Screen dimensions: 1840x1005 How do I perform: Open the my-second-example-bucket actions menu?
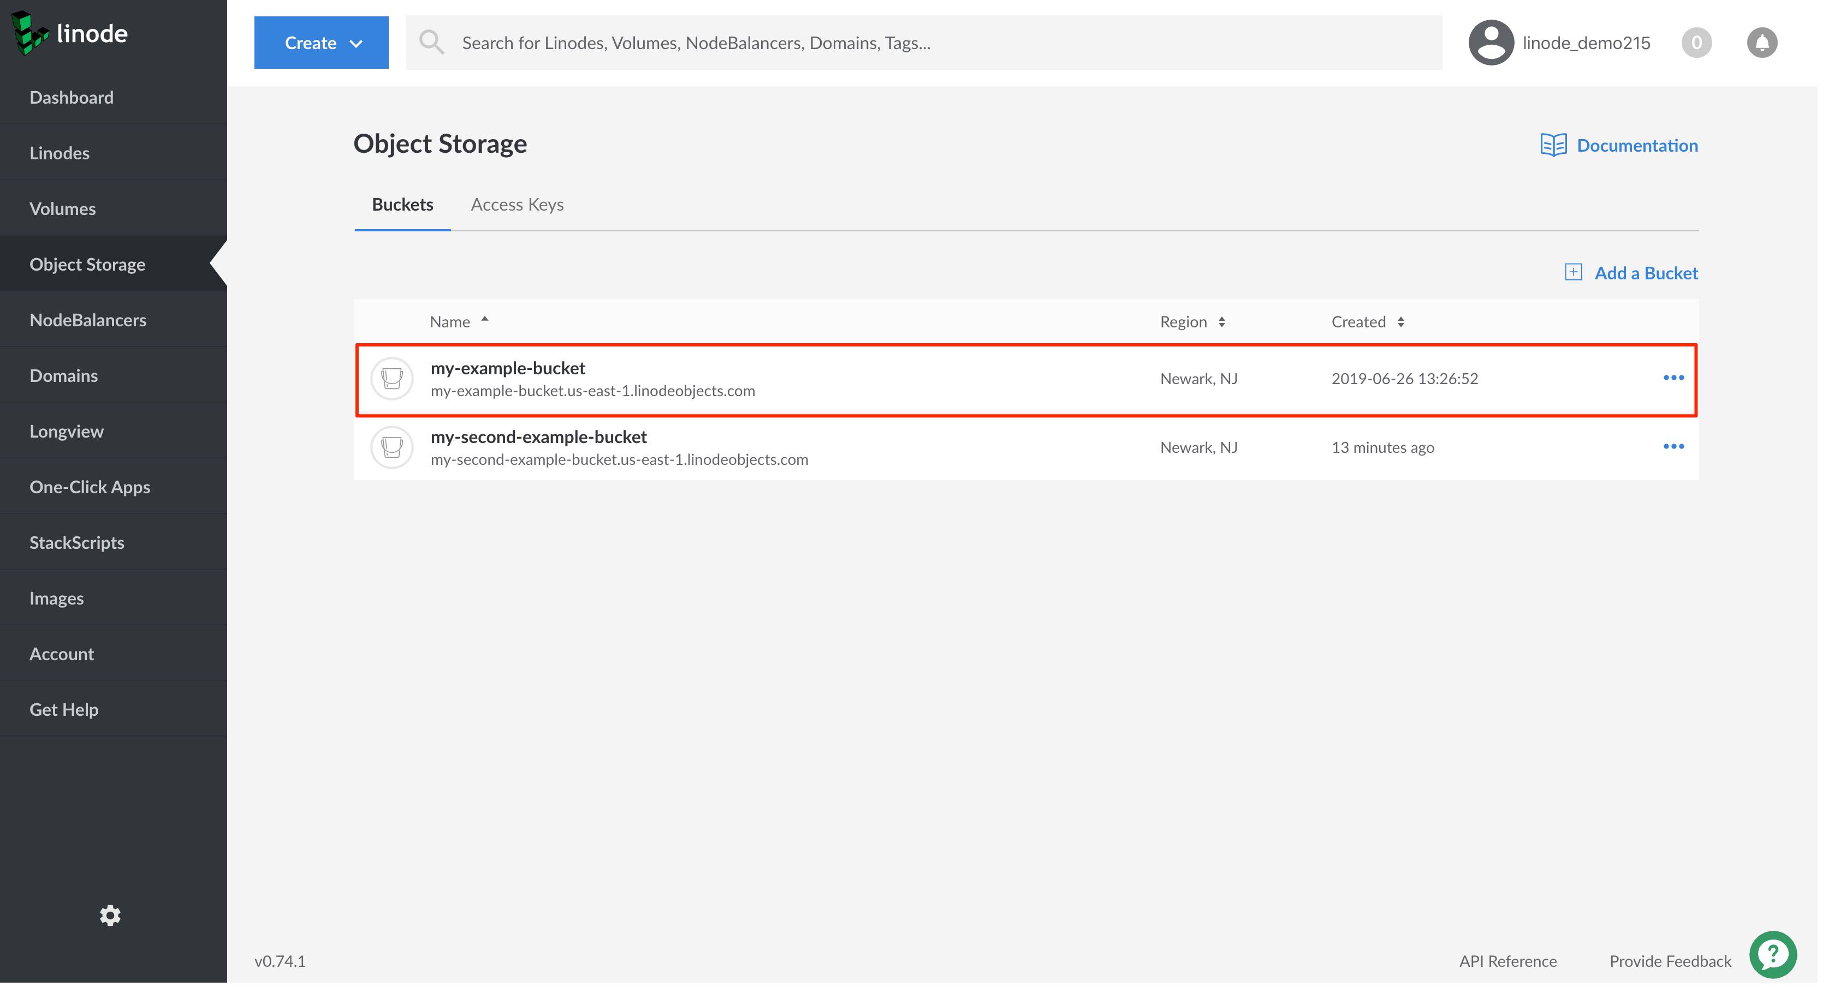click(1674, 447)
